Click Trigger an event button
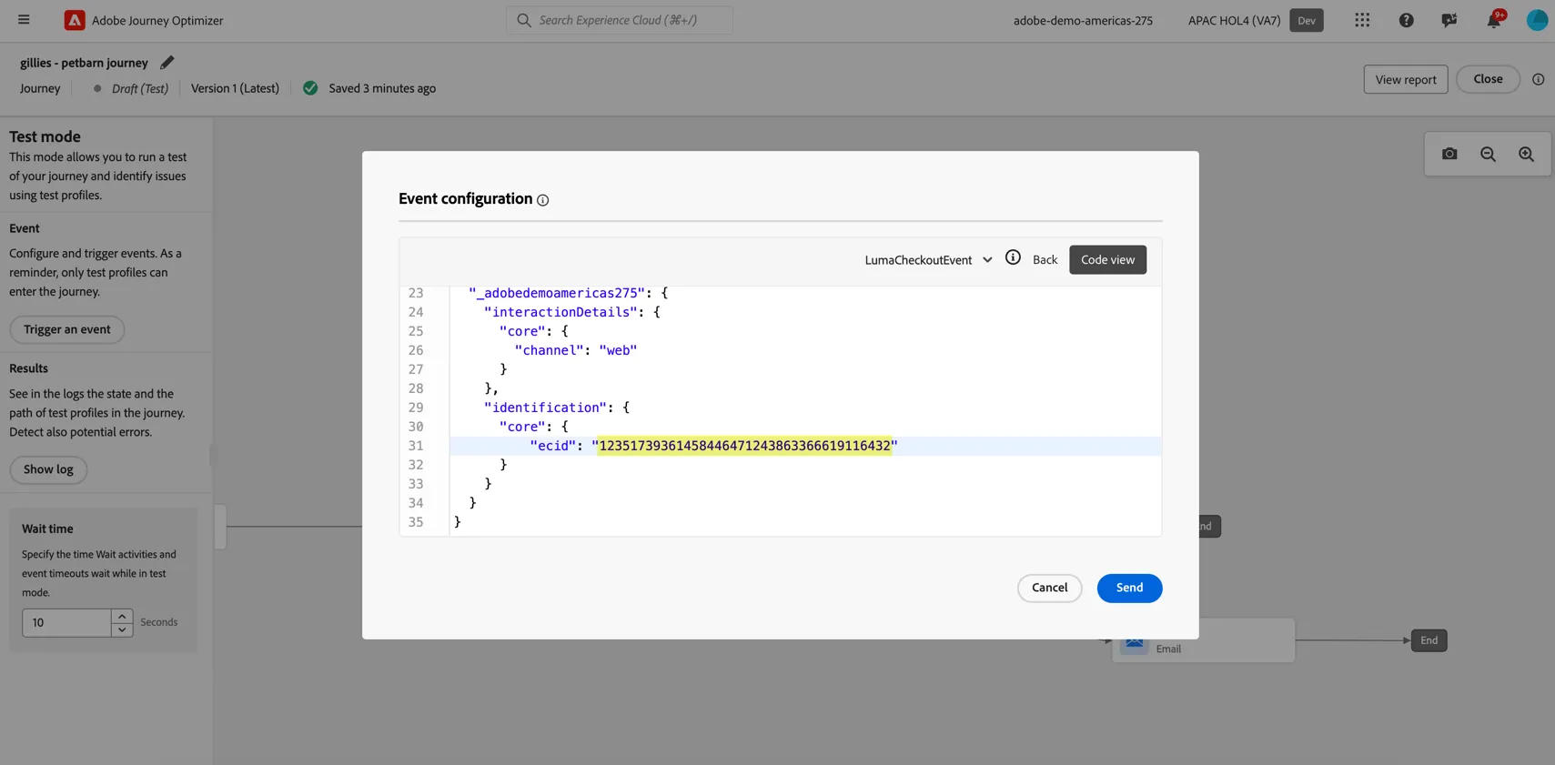 [x=67, y=329]
